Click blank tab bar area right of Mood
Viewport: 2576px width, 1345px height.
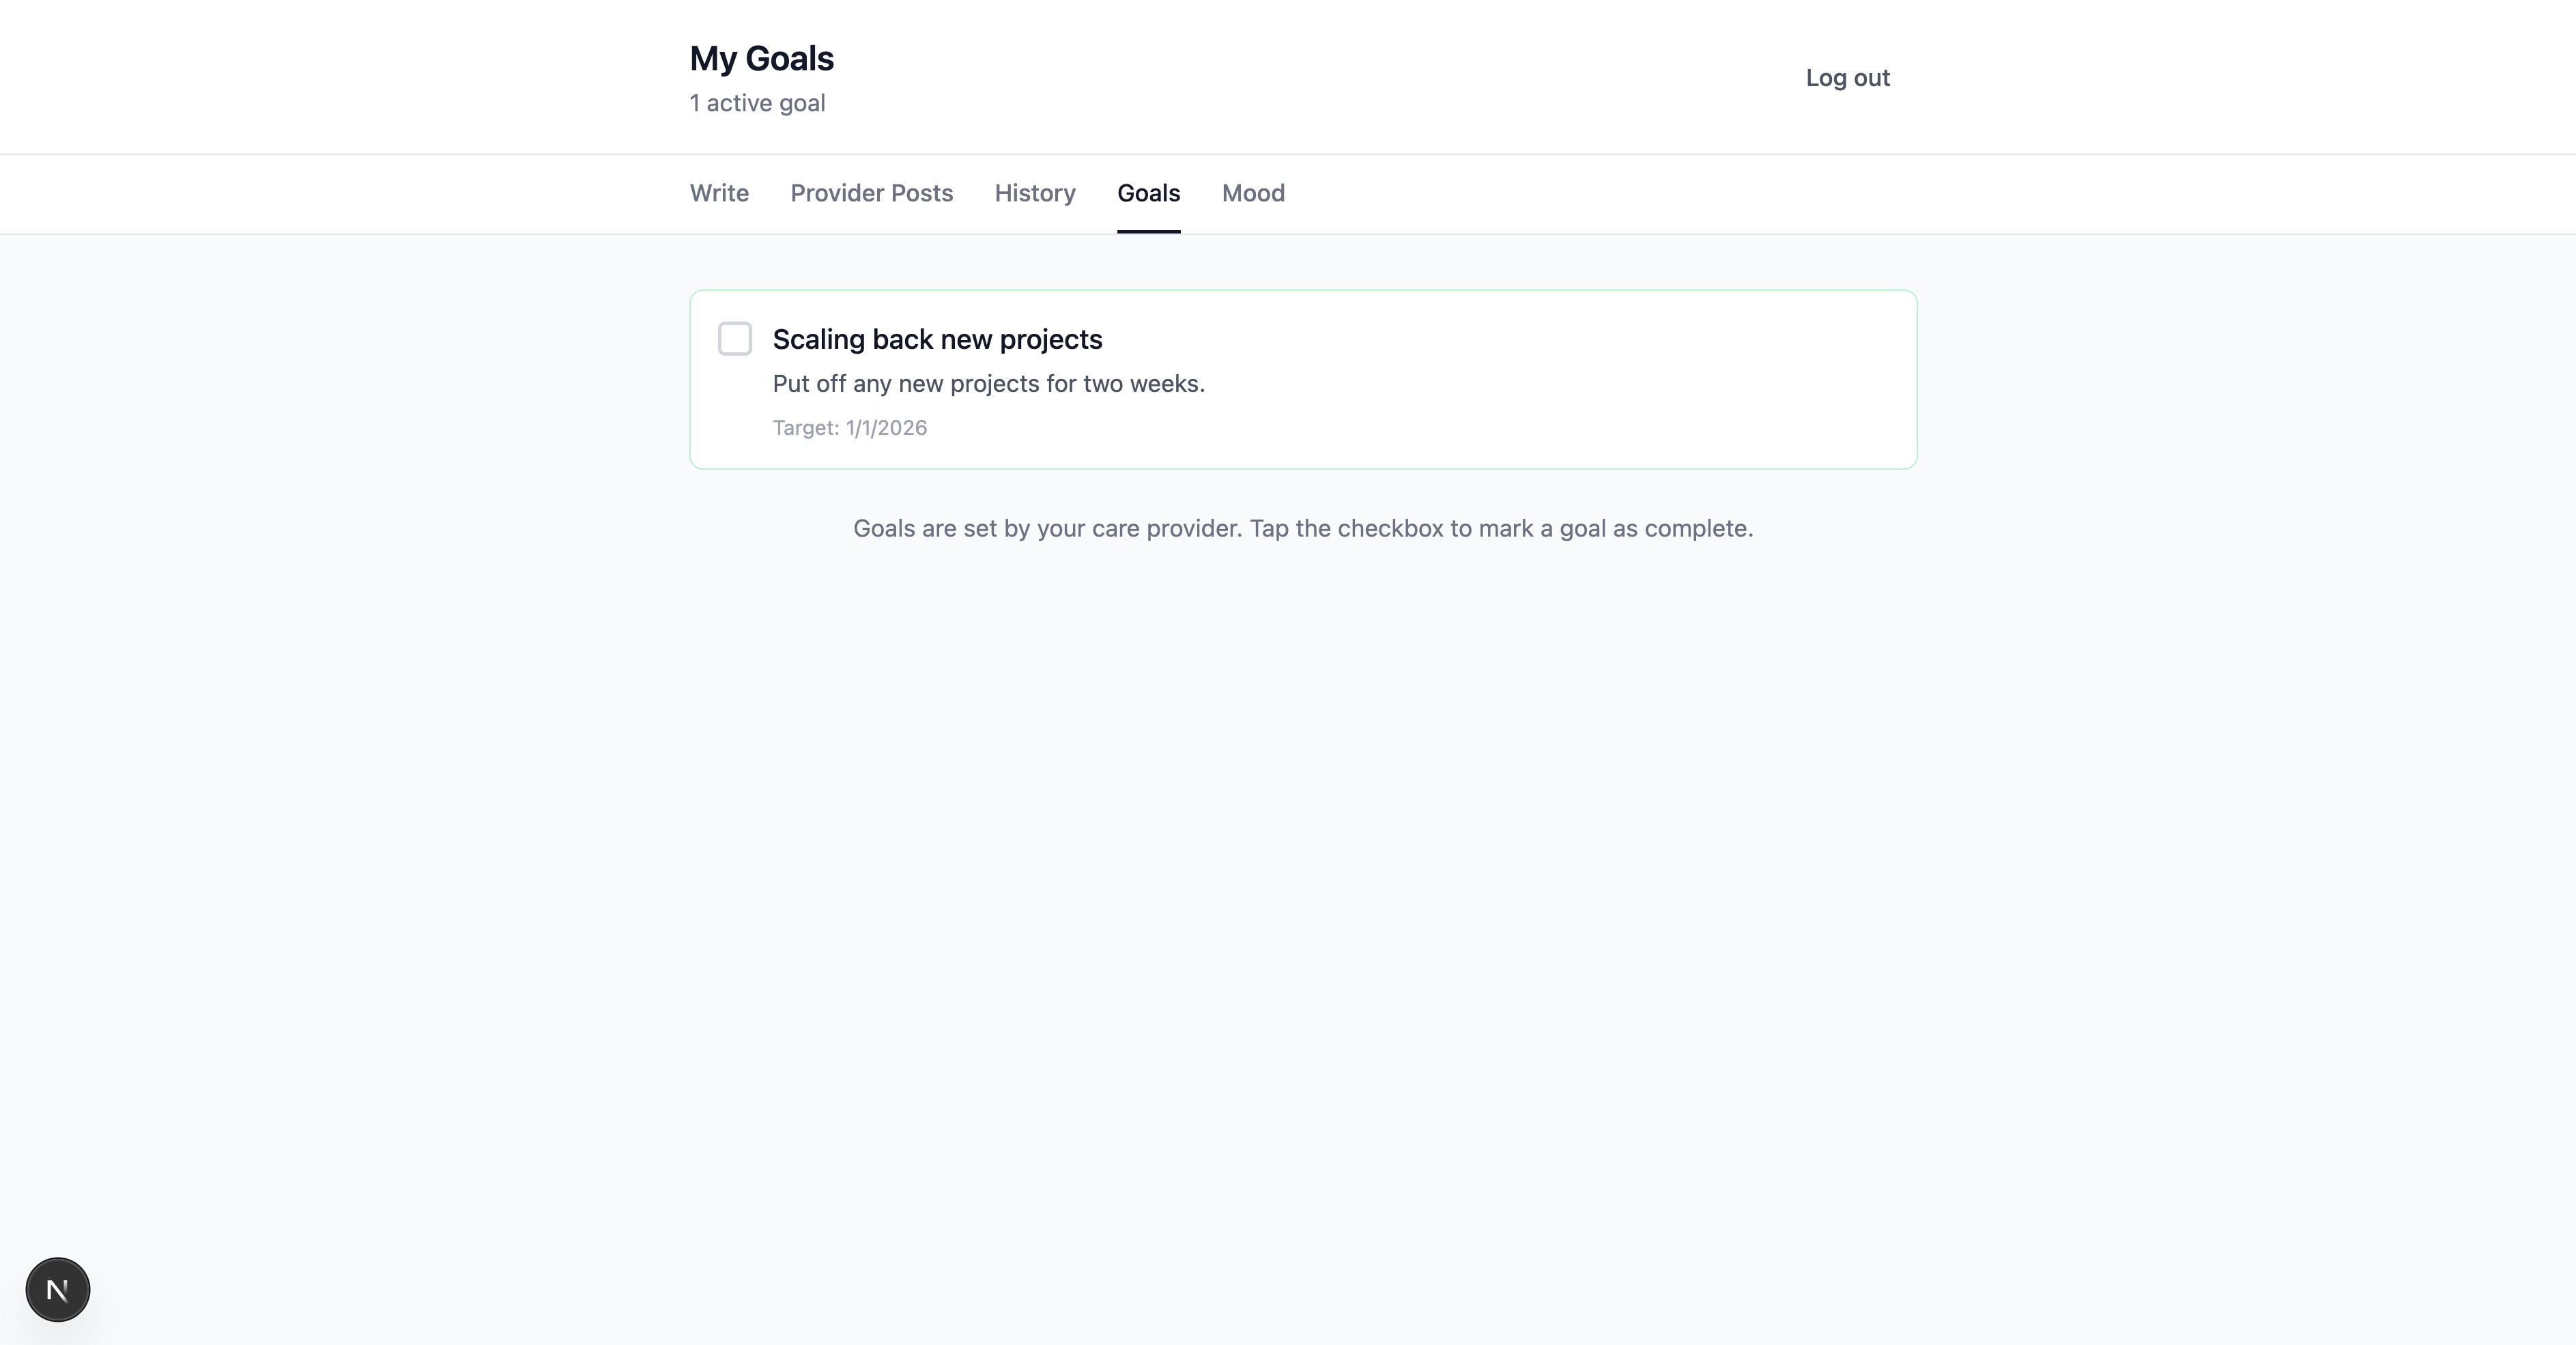pyautogui.click(x=1600, y=193)
